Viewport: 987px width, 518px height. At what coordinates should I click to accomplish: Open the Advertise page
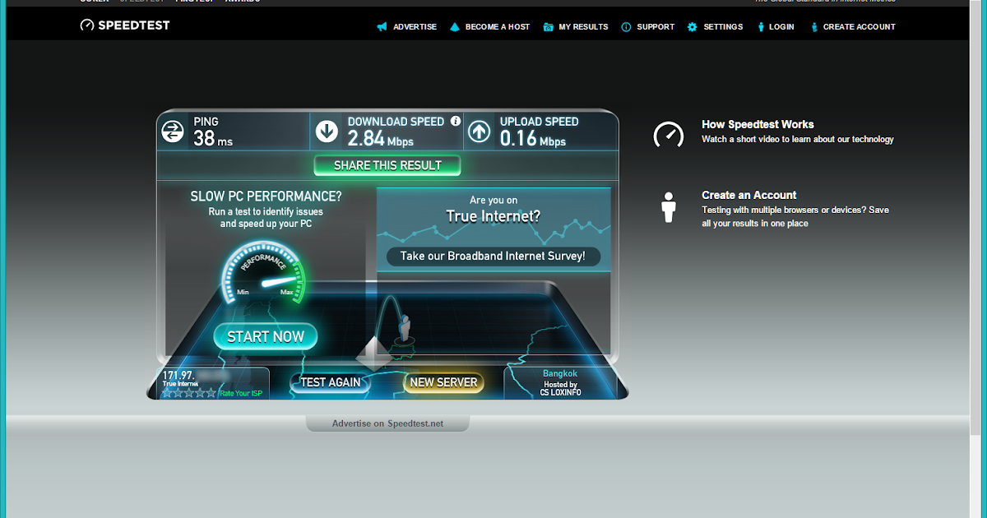415,27
